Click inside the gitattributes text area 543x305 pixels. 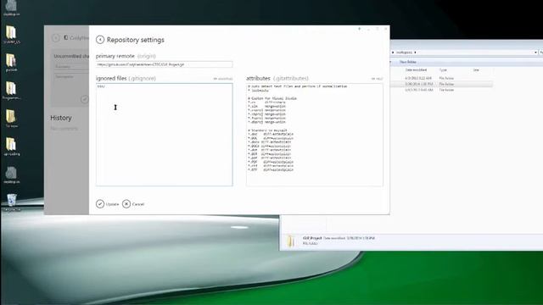pos(315,135)
